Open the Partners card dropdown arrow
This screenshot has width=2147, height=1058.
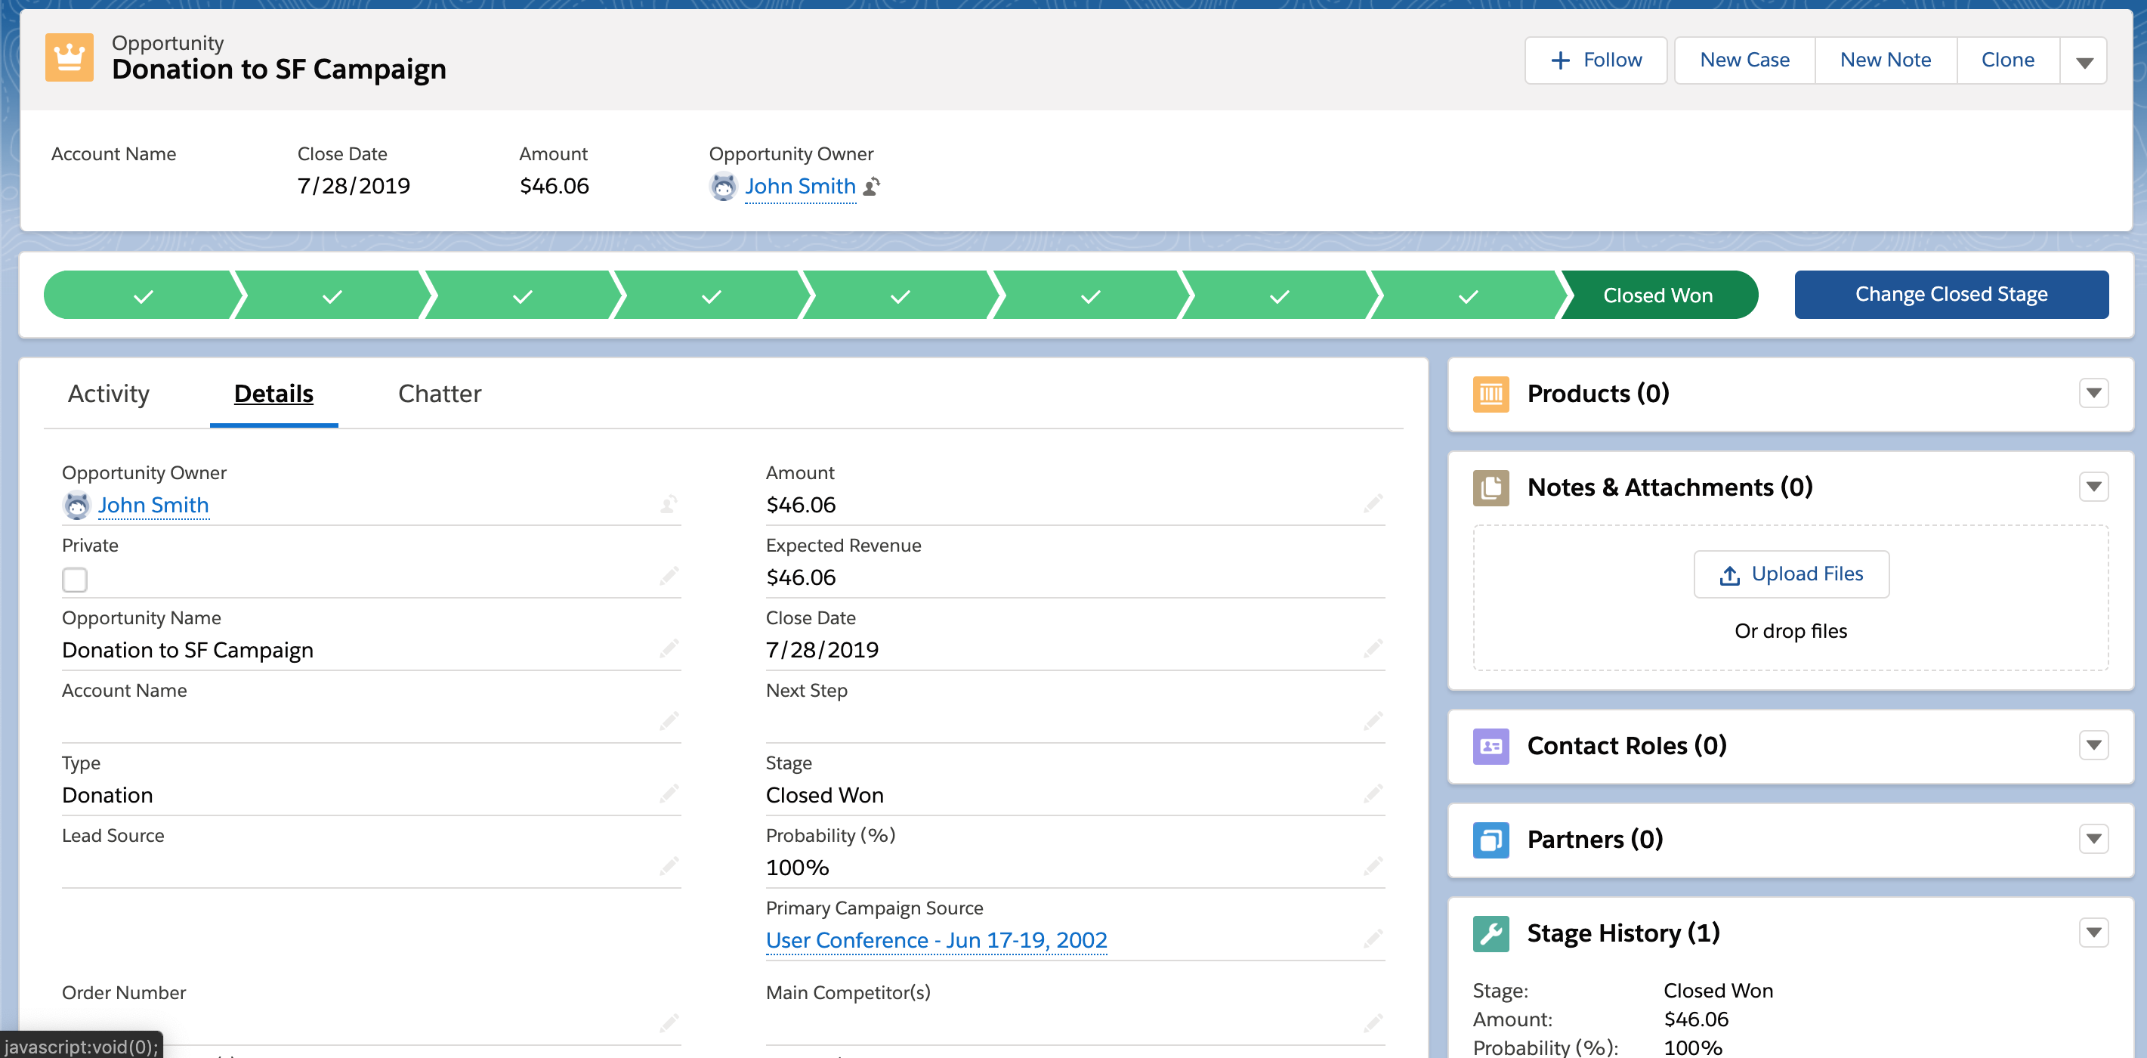click(x=2093, y=838)
